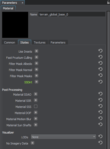The width and height of the screenshot is (110, 149).
Task: Switch to the Parameters sub-tab
Action: 58,42
